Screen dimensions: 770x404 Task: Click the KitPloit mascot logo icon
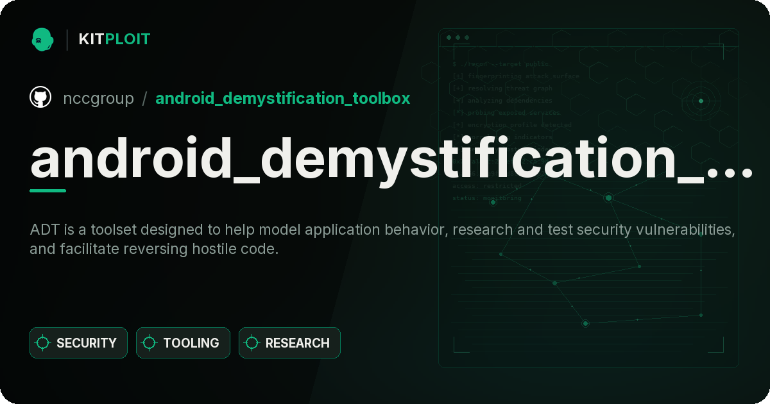42,39
